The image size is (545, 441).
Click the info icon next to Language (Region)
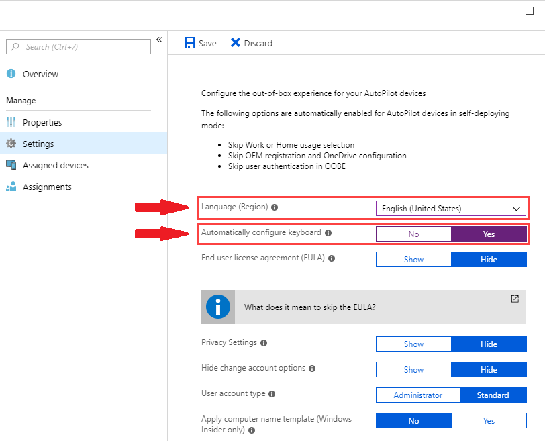[x=275, y=207]
